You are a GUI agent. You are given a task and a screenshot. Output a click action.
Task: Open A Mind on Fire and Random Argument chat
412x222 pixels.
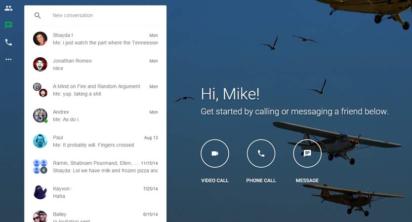click(x=95, y=90)
